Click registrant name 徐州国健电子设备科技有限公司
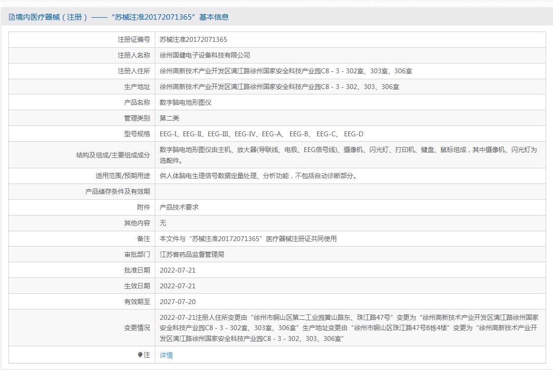553x370 pixels. click(205, 55)
